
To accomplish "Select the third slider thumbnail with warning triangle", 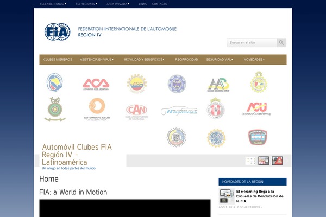I will pos(277,161).
